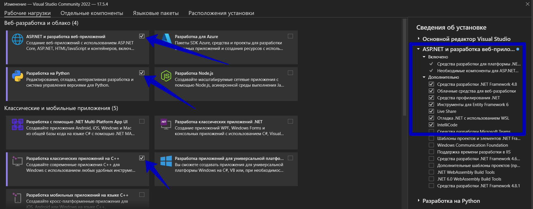Uncheck Облачные средства для веб-разработки option
533x209 pixels.
431,91
